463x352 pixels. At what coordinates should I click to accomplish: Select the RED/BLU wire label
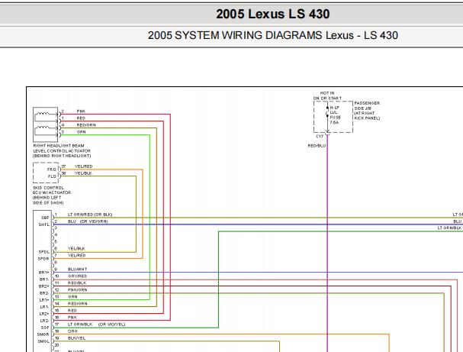click(x=317, y=146)
